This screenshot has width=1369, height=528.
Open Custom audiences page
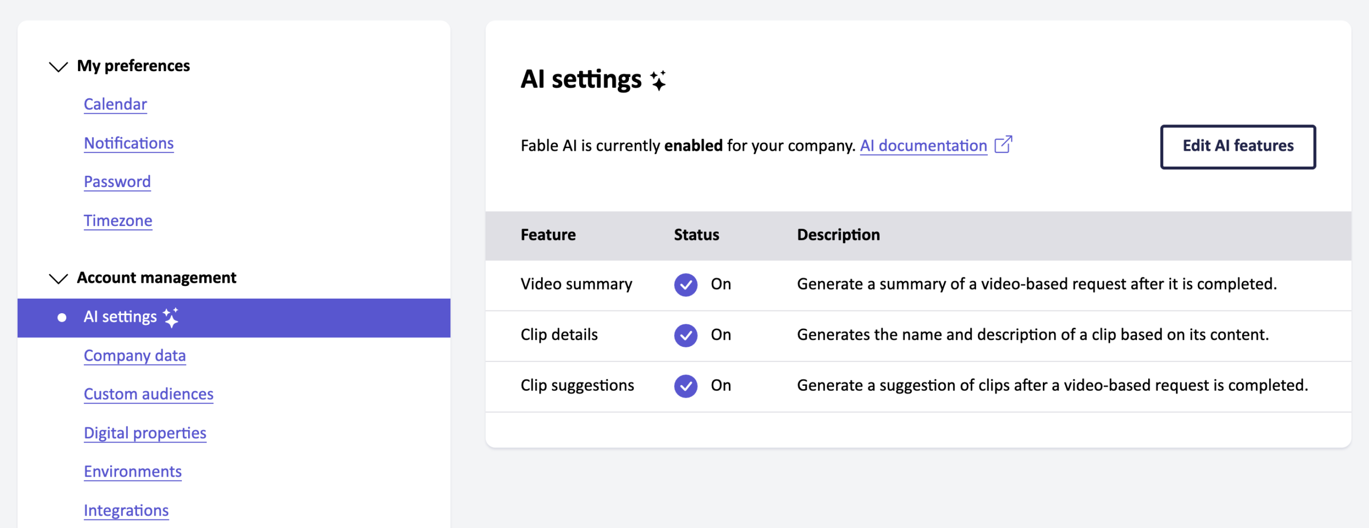[149, 394]
